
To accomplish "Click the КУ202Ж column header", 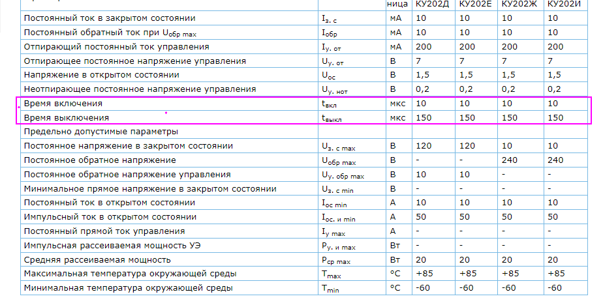I will pyautogui.click(x=520, y=4).
